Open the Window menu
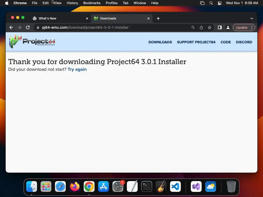 coord(140,3)
